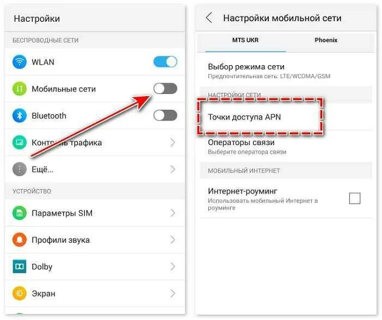Tap the blue WLAN Wi-Fi icon
The height and width of the screenshot is (320, 382).
click(20, 62)
